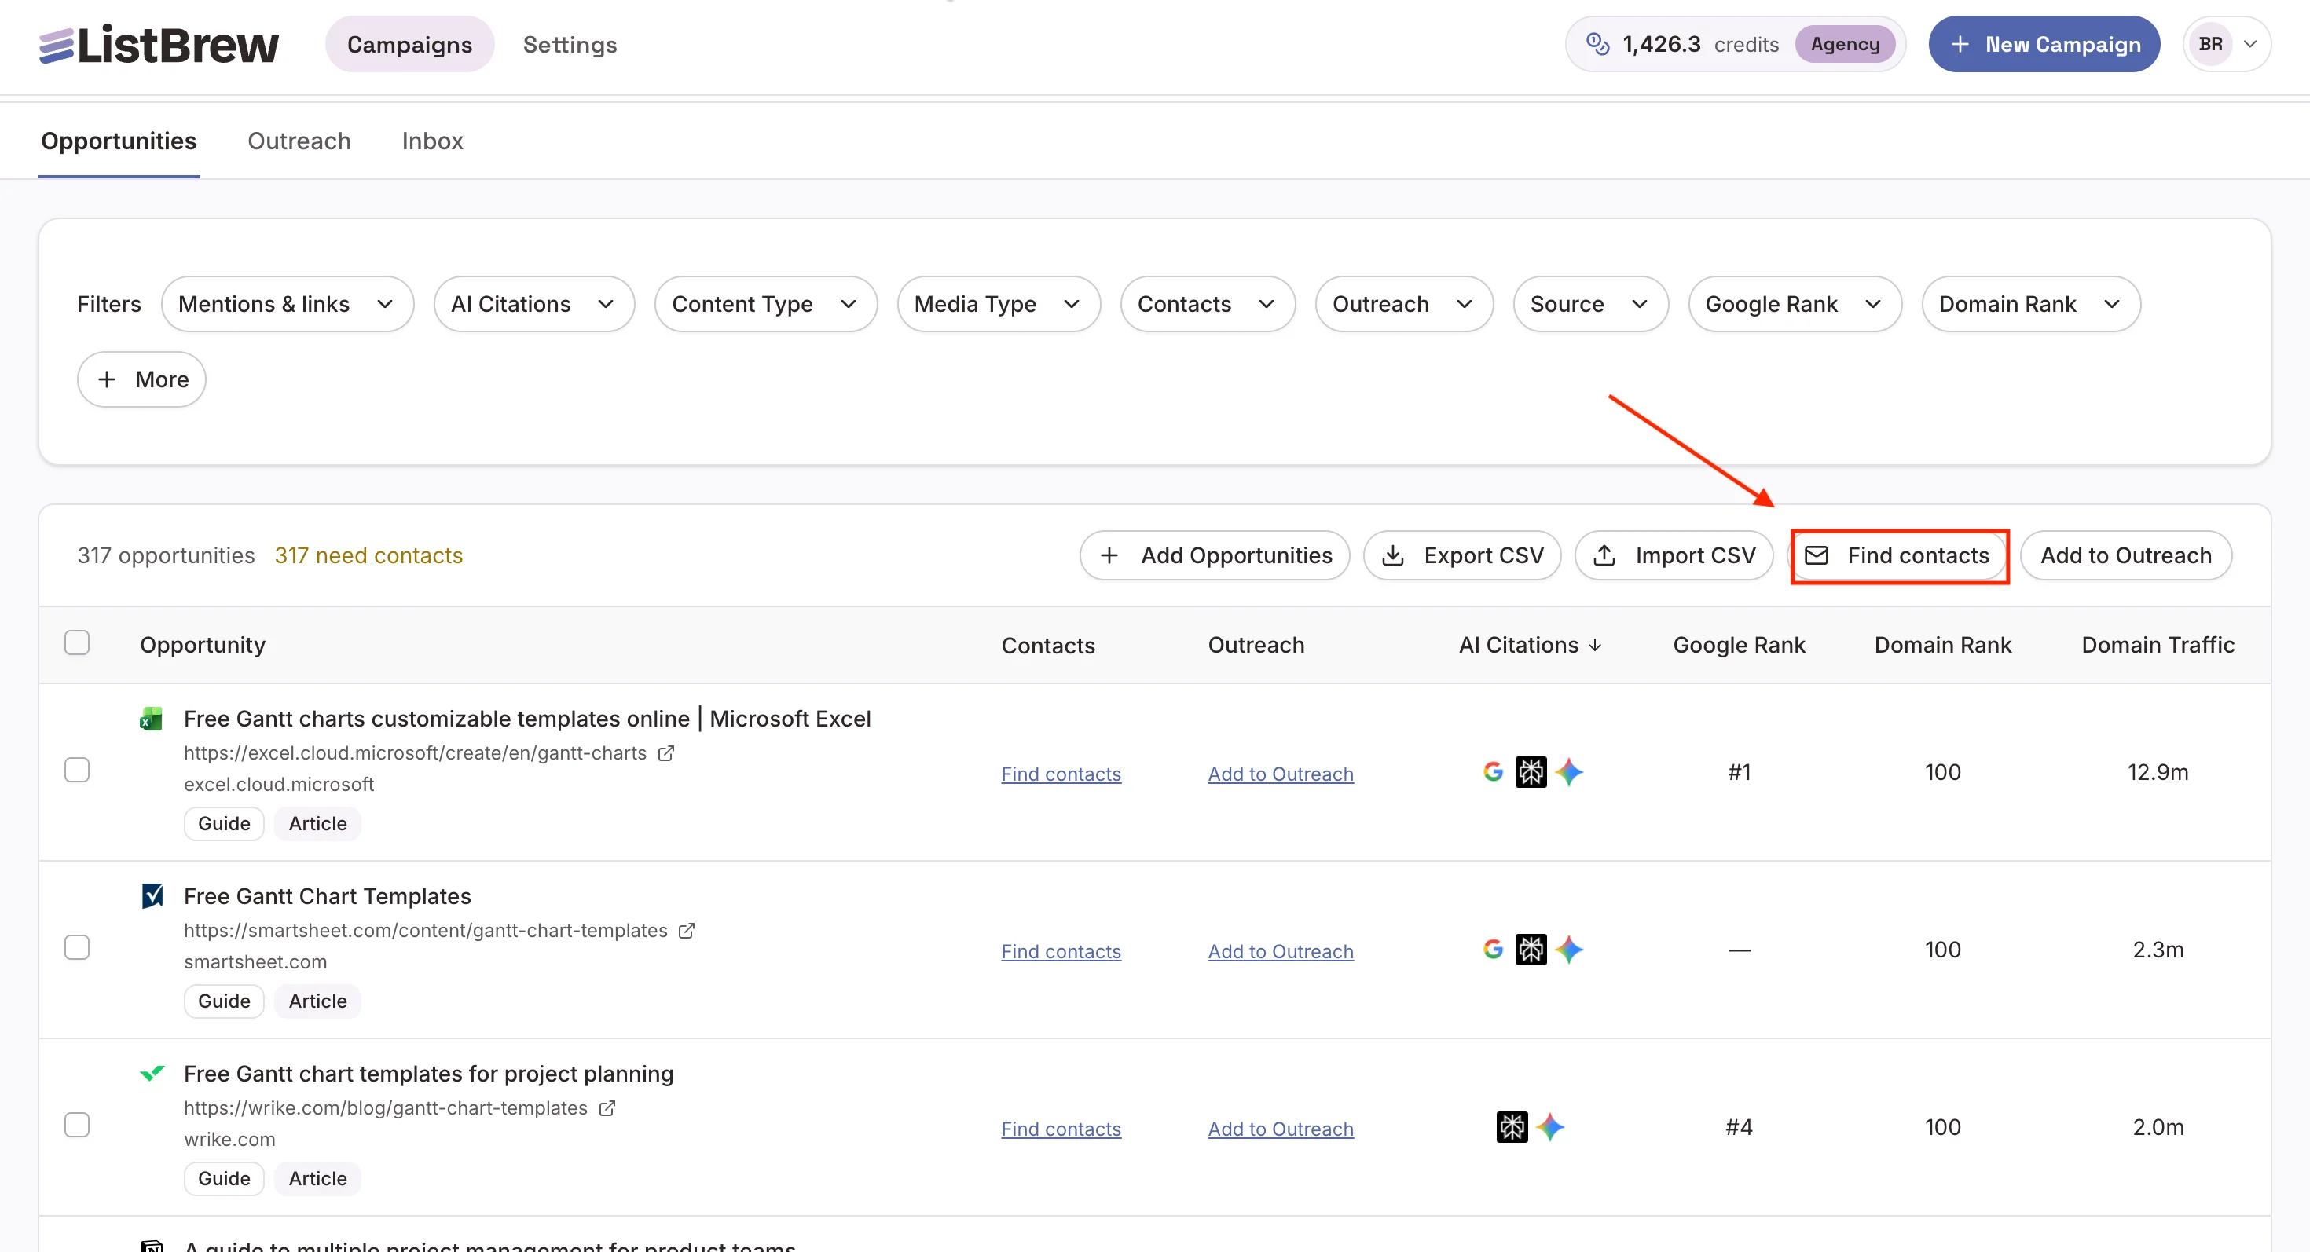Click the credits coin icon
This screenshot has height=1252, width=2310.
[1597, 44]
